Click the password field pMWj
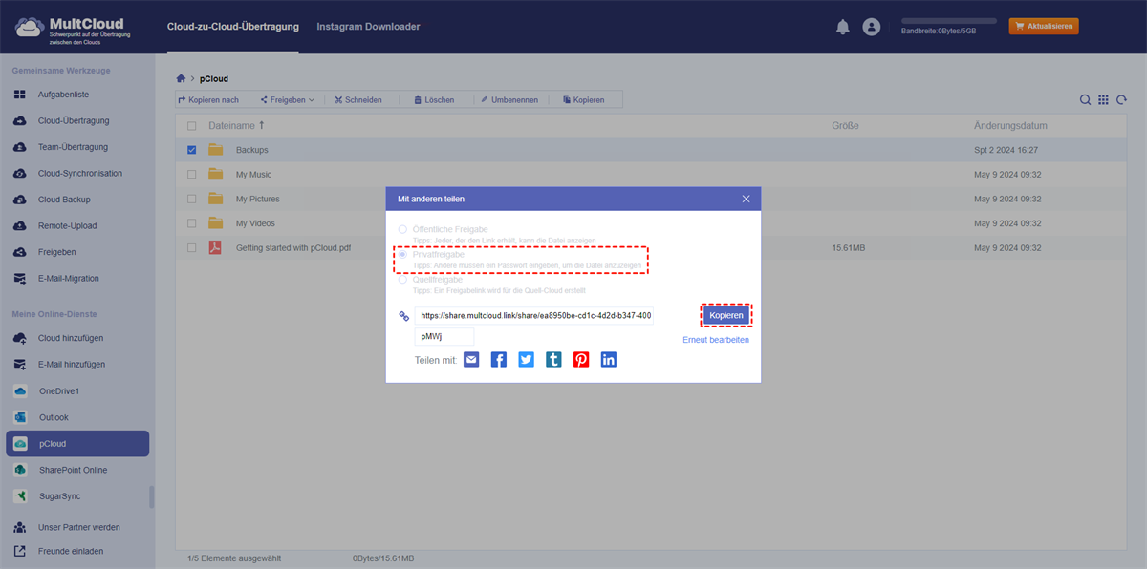Image resolution: width=1147 pixels, height=569 pixels. (x=444, y=337)
